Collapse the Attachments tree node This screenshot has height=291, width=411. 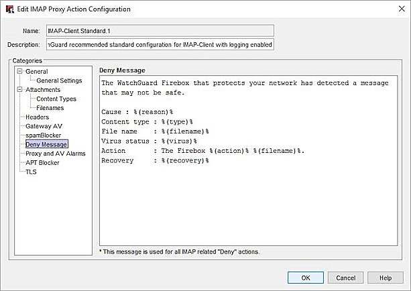(x=20, y=90)
